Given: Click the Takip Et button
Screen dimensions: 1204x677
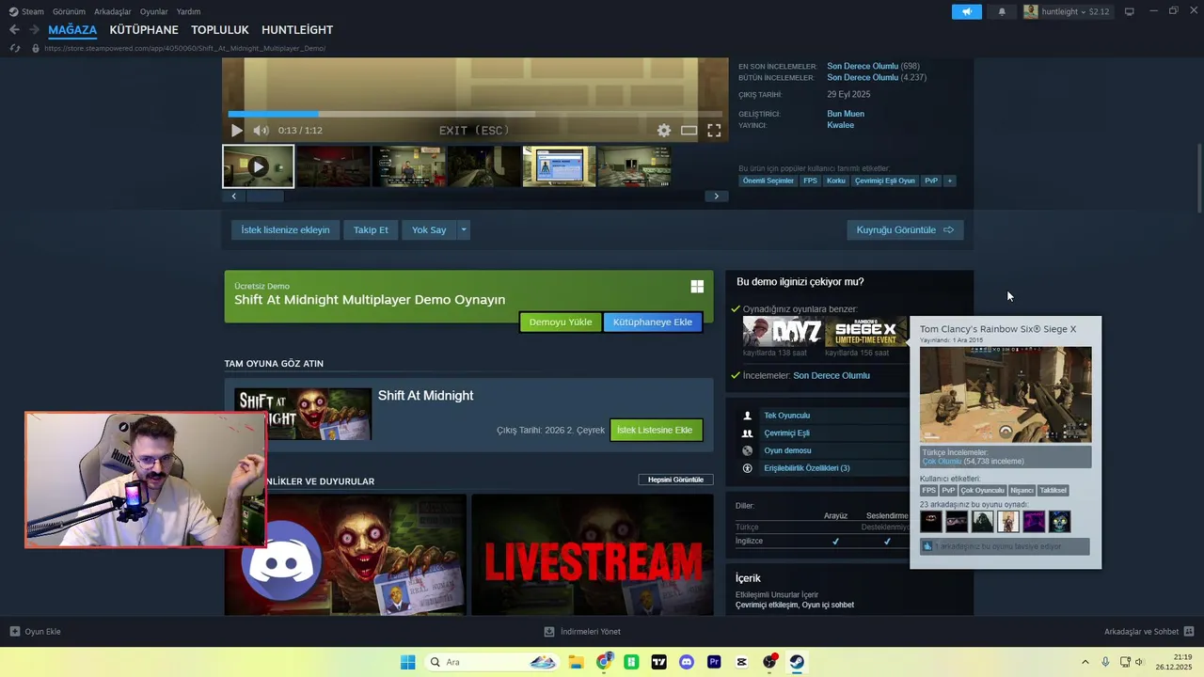Looking at the screenshot, I should [x=371, y=229].
